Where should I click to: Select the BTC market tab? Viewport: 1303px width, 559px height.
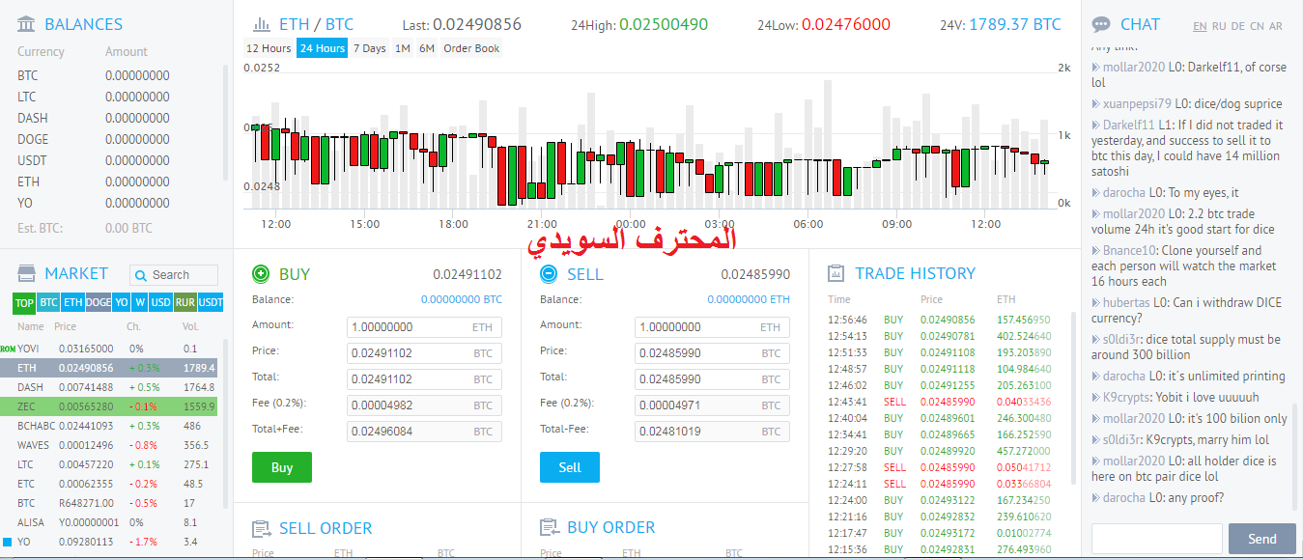49,303
